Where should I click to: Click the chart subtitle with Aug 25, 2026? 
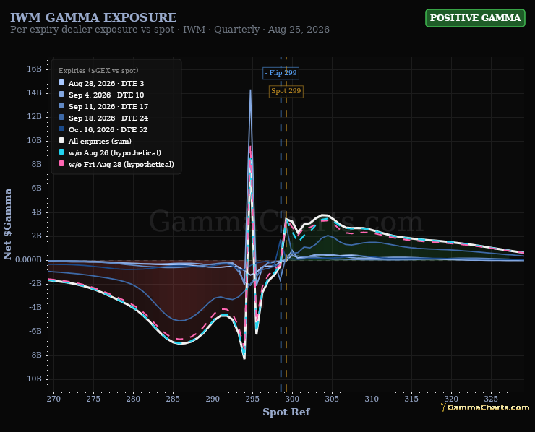170,30
